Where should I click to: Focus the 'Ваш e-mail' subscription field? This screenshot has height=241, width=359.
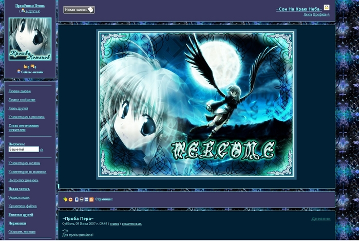pos(24,150)
